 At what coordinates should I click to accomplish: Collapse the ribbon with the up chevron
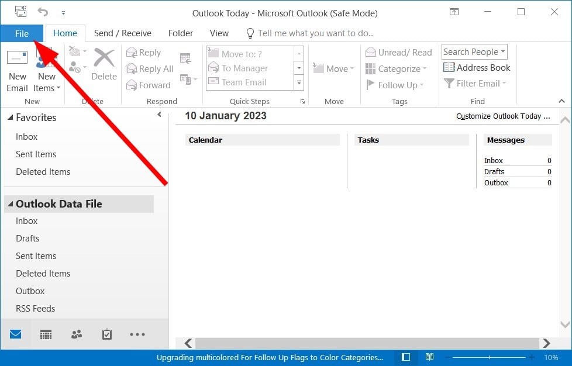(562, 101)
